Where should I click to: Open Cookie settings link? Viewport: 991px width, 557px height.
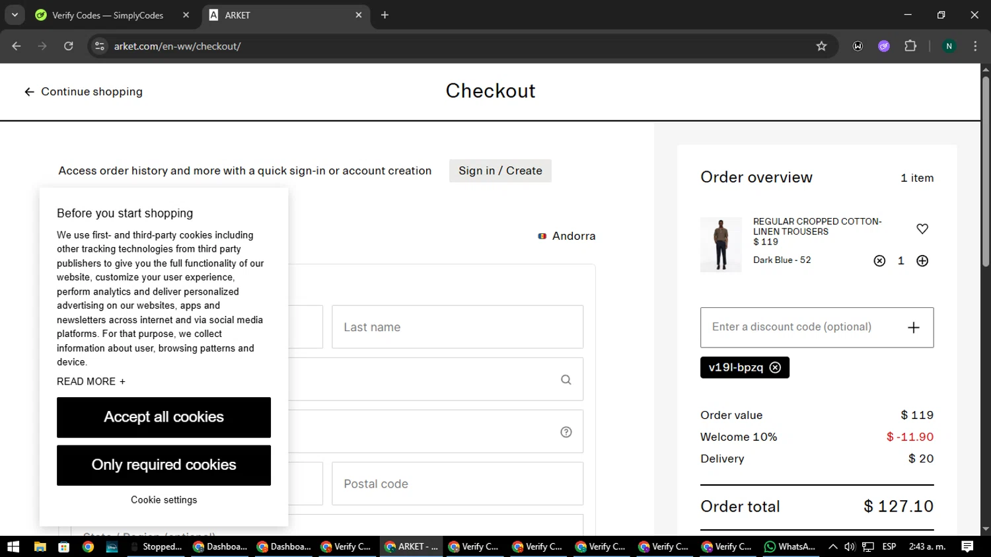tap(164, 500)
